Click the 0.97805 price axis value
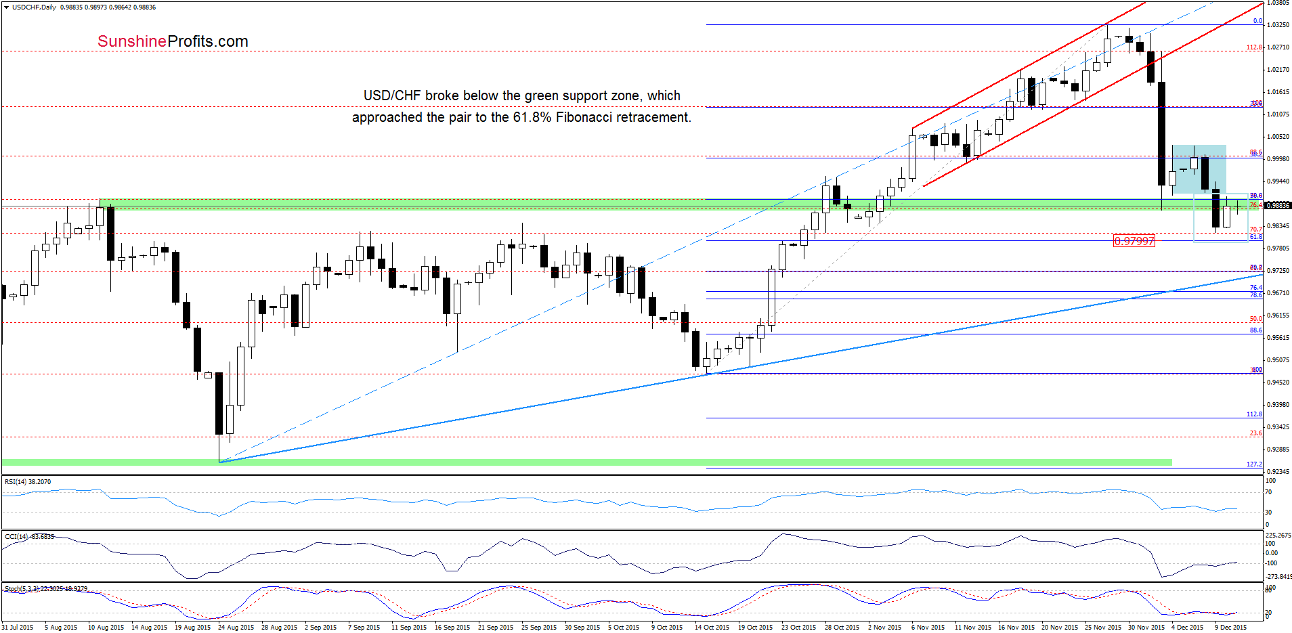Screen dimensions: 1292x633 [1278, 248]
